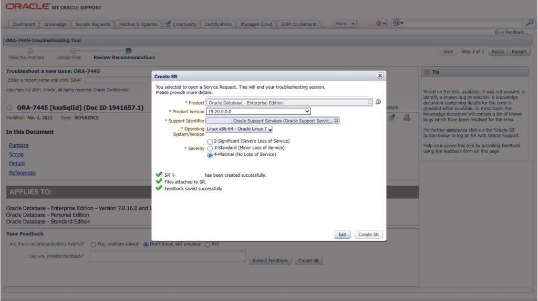Click Submit Feedback button
The image size is (538, 301).
tap(270, 261)
